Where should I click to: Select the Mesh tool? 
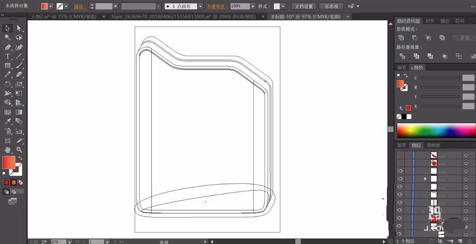point(7,112)
